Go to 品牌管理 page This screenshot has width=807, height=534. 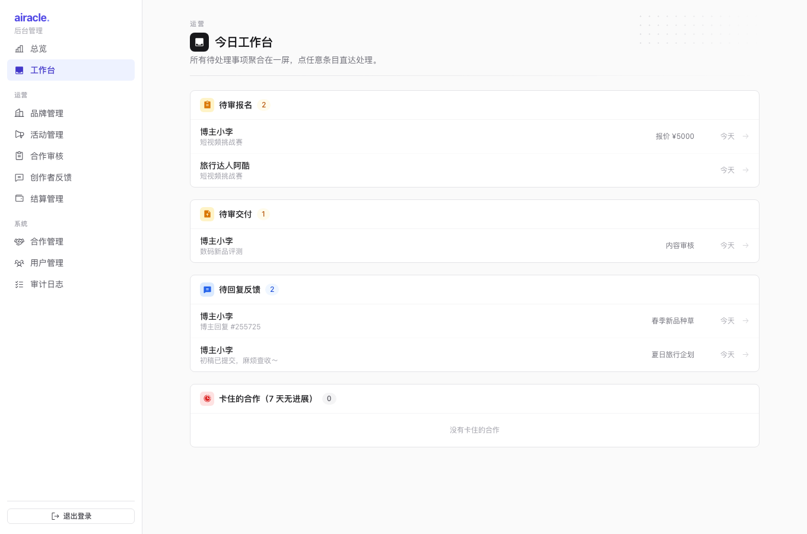click(71, 113)
